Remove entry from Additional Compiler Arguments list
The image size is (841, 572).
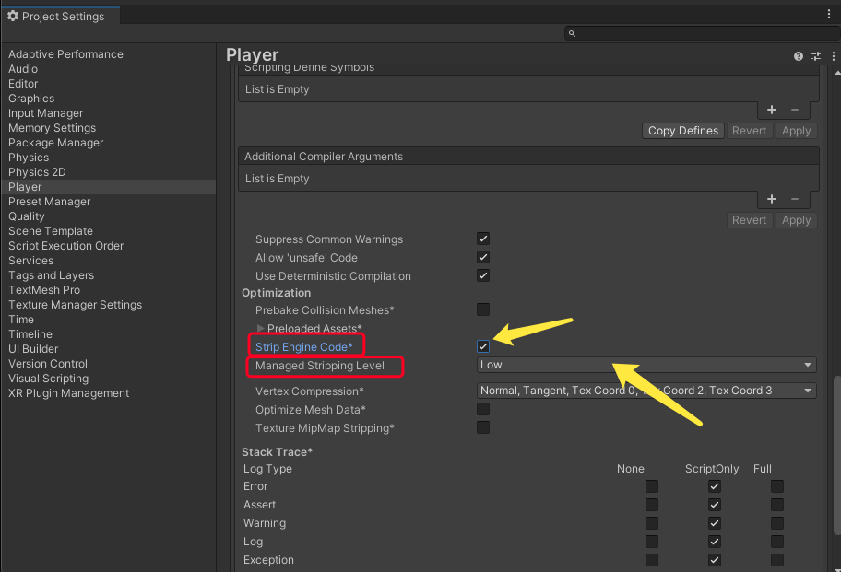(x=795, y=200)
